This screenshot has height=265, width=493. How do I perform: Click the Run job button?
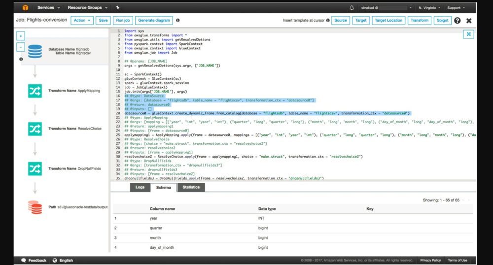[x=122, y=21]
